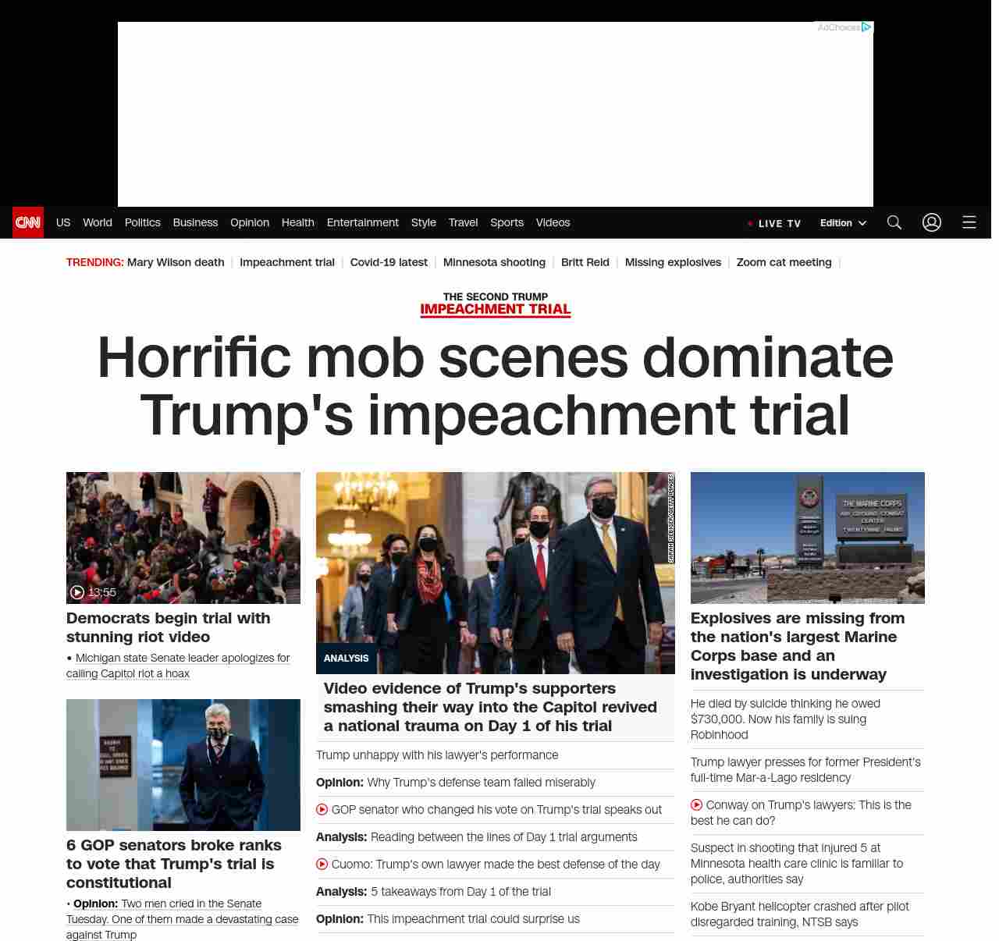The width and height of the screenshot is (999, 941).
Task: Open trending topic Zoom cat meeting
Action: tap(784, 262)
